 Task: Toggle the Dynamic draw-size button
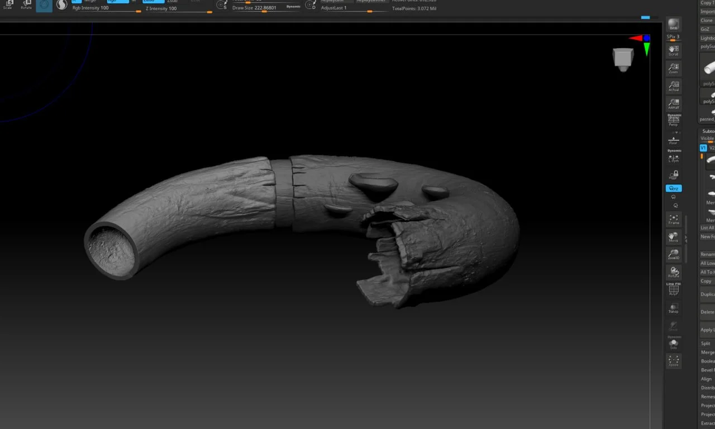[293, 7]
